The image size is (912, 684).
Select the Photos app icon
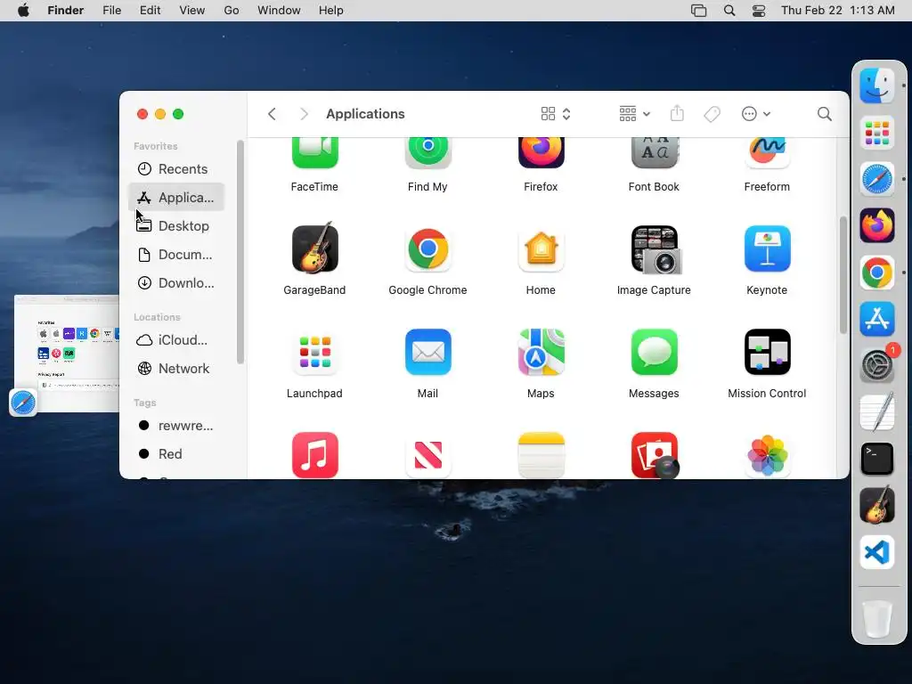767,455
